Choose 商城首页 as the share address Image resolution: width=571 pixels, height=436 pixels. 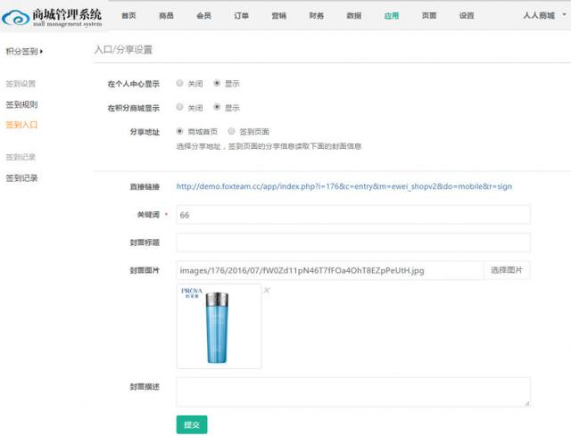pyautogui.click(x=180, y=132)
